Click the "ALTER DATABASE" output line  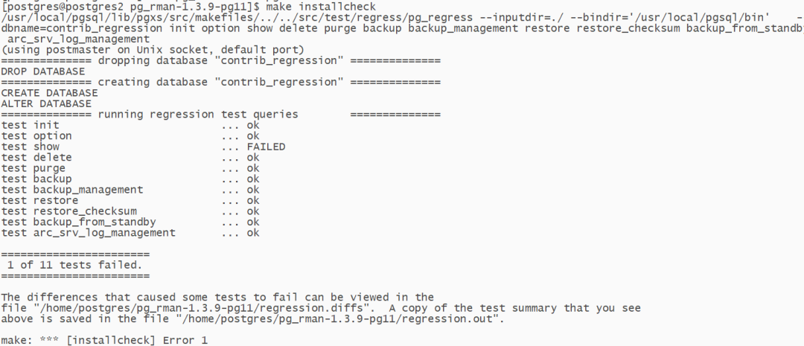[46, 103]
